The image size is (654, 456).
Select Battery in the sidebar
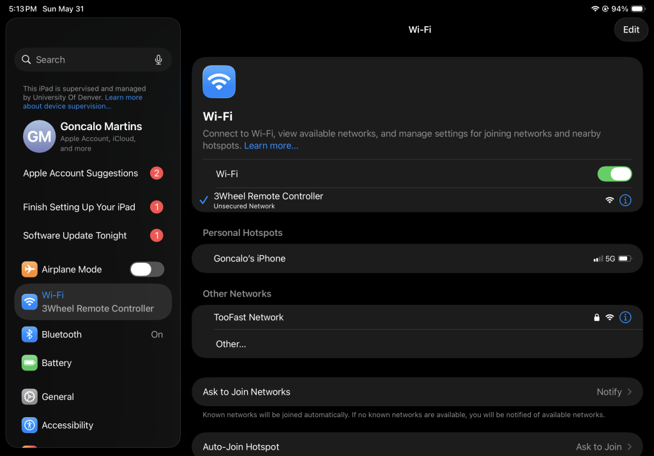(x=93, y=363)
